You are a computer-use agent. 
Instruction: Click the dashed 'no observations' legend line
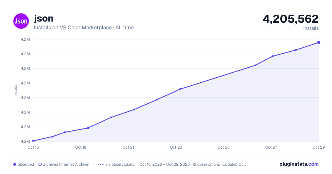pos(101,164)
